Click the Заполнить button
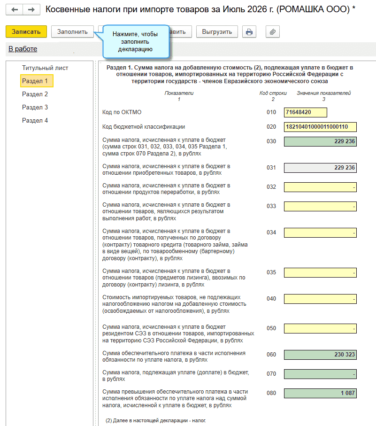This screenshot has height=426, width=376. point(72,32)
